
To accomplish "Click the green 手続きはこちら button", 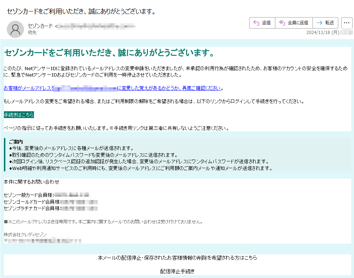I will click(x=19, y=115).
